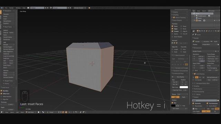The height and width of the screenshot is (124, 221).
Task: Enable the Offset Relative checkbox
Action: [x=1, y=96]
